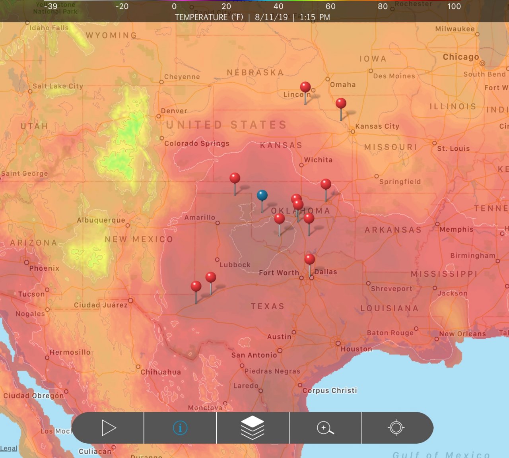Viewport: 509px width, 458px height.
Task: Click the temperature color scale bar
Action: (x=254, y=1)
